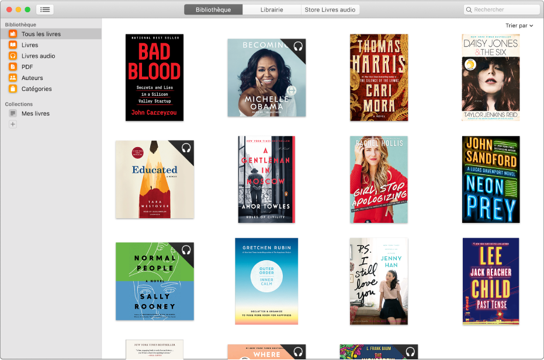Switch to the Bibliothèque tab
This screenshot has height=360, width=544.
click(213, 10)
